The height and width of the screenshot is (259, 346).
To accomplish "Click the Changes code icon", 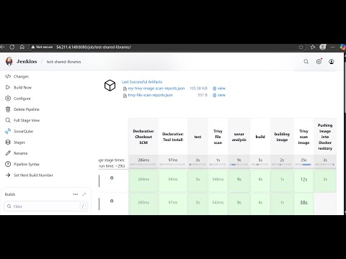I will 8,76.
